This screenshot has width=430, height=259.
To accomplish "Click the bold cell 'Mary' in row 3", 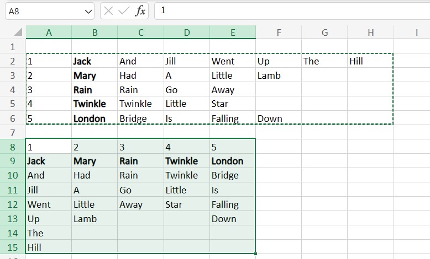I will pyautogui.click(x=95, y=75).
